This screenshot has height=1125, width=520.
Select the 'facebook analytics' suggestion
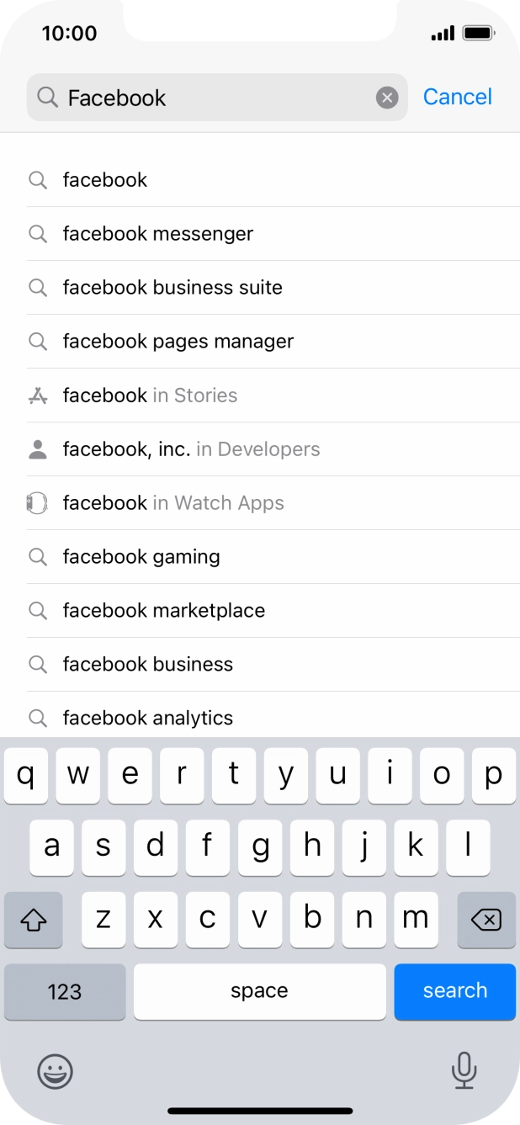coord(147,718)
